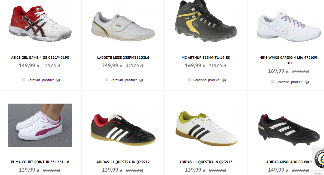
Task: Open the Trusted Shops guarantee badge
Action: pyautogui.click(x=319, y=159)
